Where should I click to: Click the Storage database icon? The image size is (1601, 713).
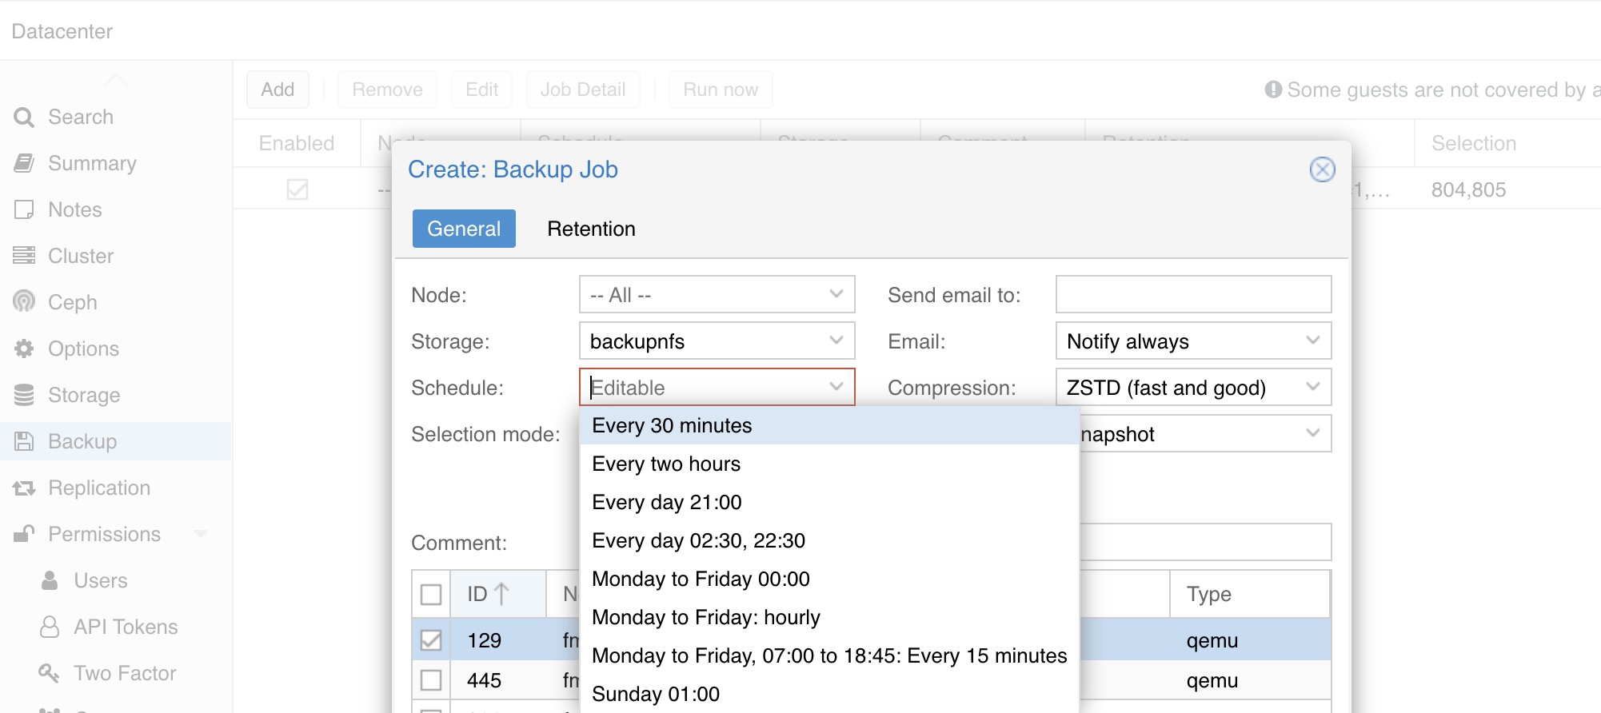tap(24, 395)
